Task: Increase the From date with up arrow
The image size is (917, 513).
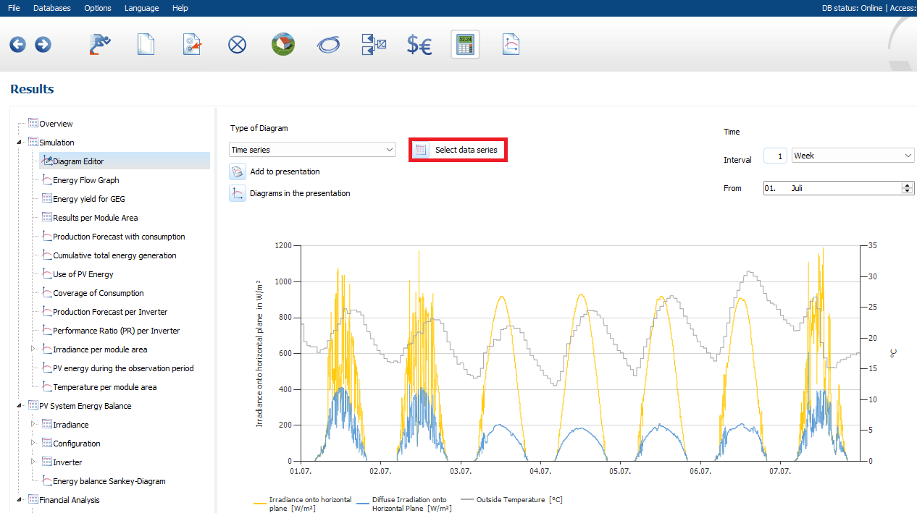Action: [x=908, y=185]
